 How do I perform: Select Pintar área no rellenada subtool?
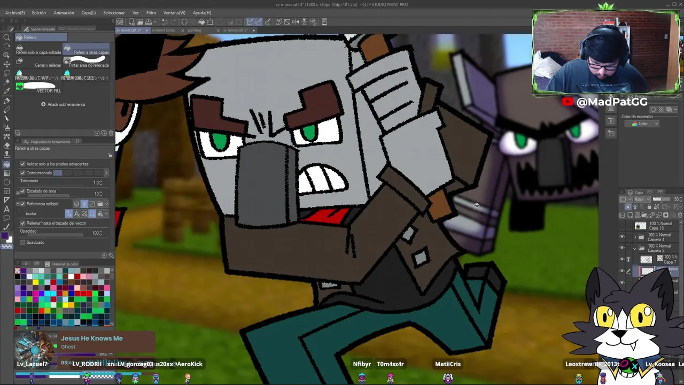coord(86,63)
